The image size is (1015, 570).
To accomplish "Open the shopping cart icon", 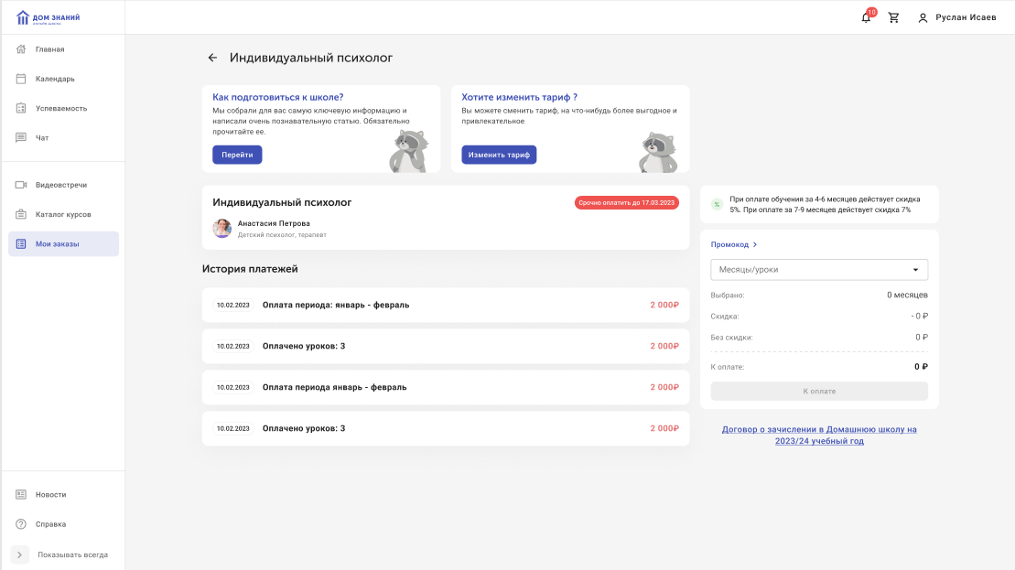I will coord(893,17).
